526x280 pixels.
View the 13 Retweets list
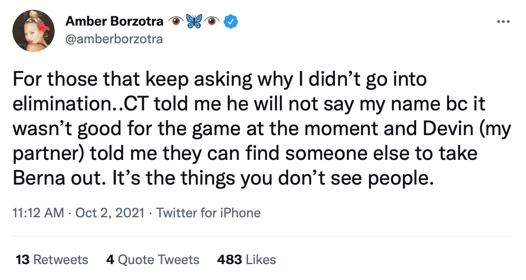(52, 259)
